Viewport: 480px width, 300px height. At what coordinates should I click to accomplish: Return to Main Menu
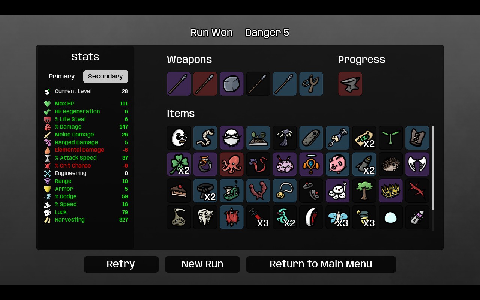pos(321,264)
